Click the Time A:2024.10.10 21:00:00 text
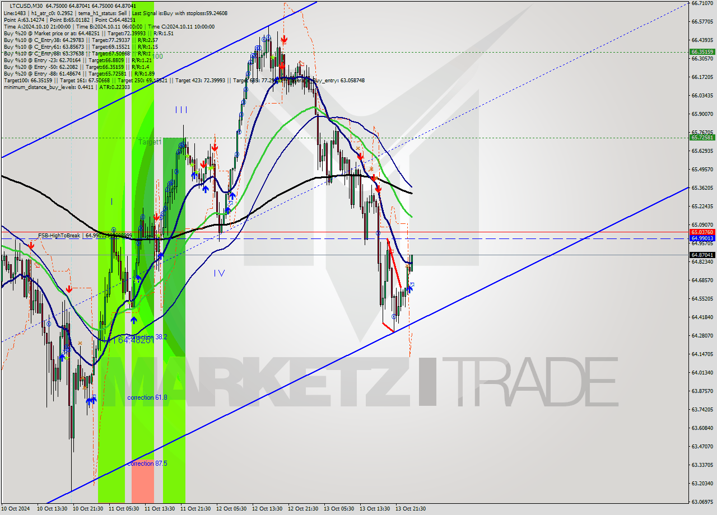The height and width of the screenshot is (515, 717). coord(37,26)
